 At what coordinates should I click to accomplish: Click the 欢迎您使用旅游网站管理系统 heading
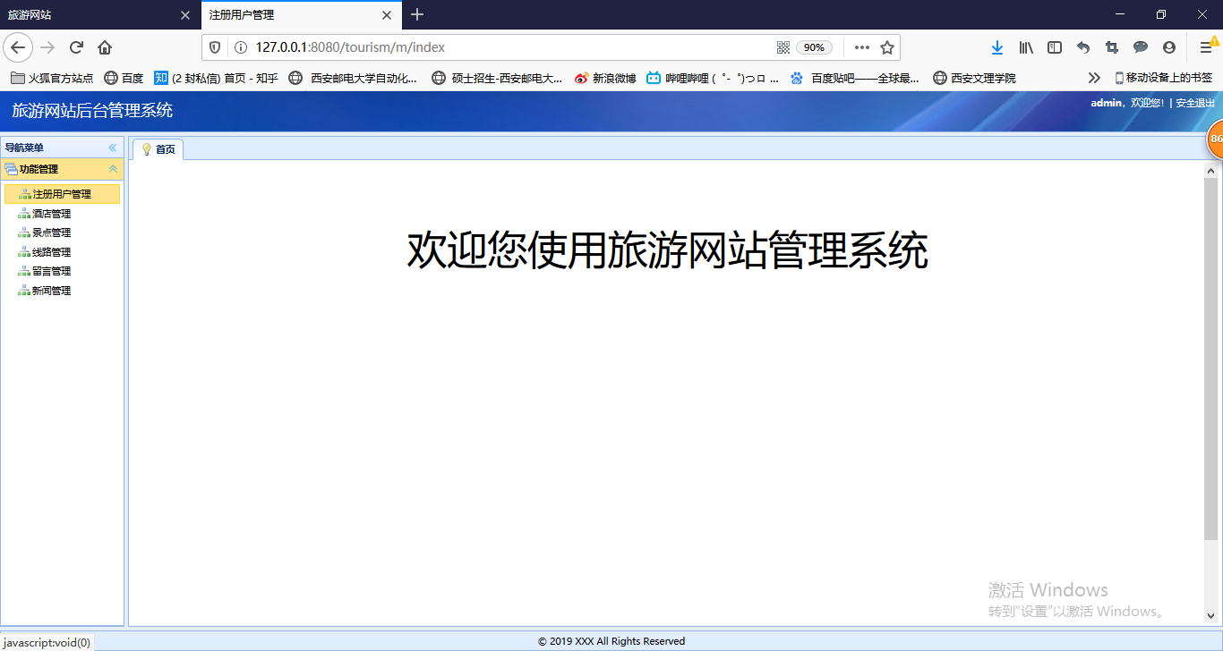[x=667, y=250]
